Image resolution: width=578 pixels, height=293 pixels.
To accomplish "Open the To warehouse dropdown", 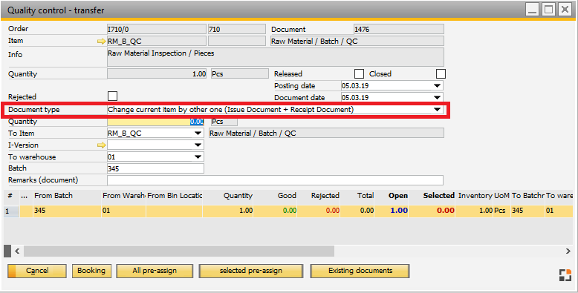I will (x=198, y=157).
